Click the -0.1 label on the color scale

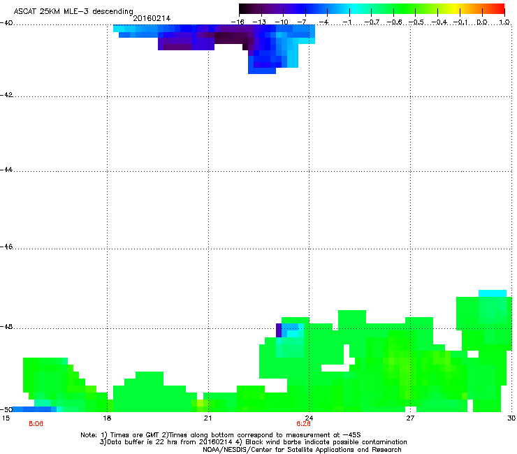click(x=460, y=22)
